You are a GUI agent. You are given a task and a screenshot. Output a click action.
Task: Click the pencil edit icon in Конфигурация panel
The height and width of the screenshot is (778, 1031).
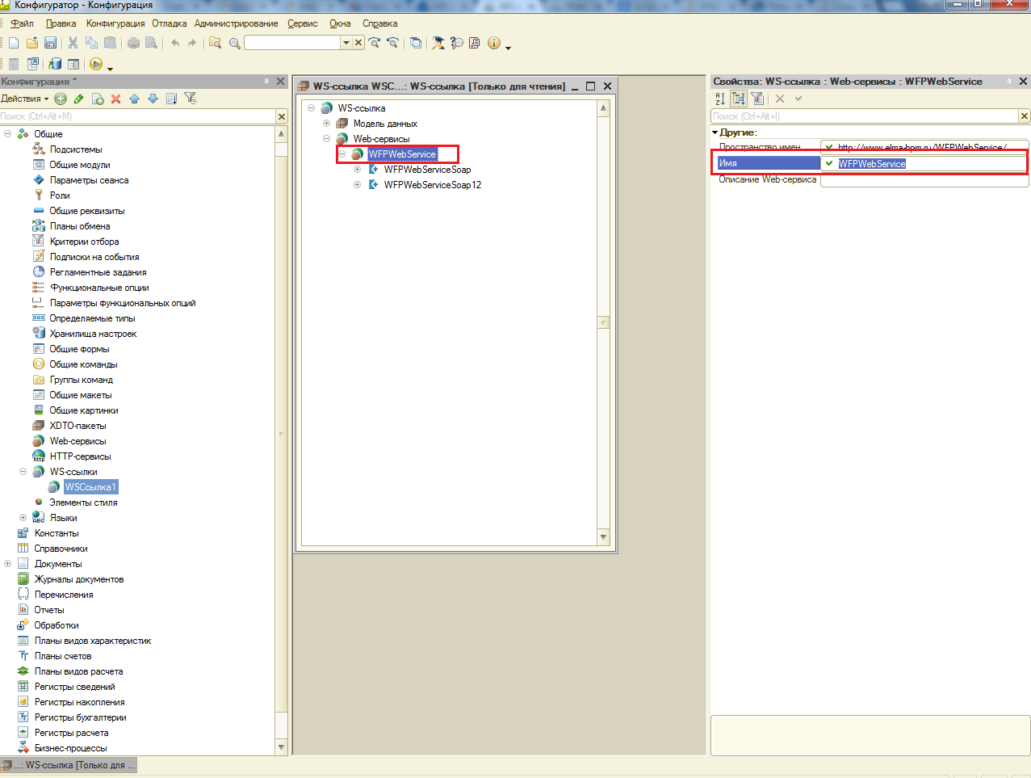tap(78, 99)
